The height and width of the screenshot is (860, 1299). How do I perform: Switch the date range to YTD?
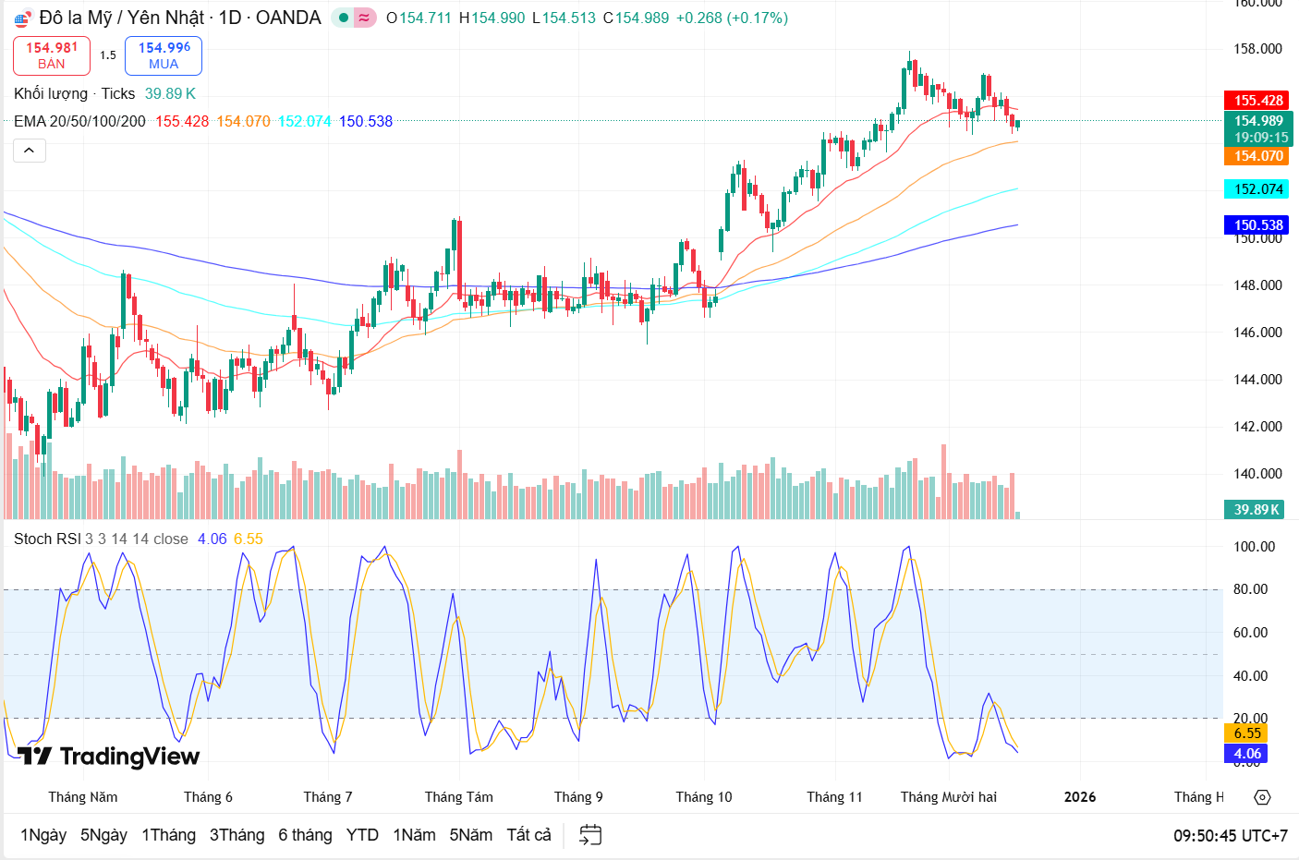click(x=362, y=834)
